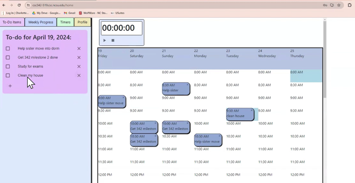Open the My Drive bookmark

tap(46, 13)
